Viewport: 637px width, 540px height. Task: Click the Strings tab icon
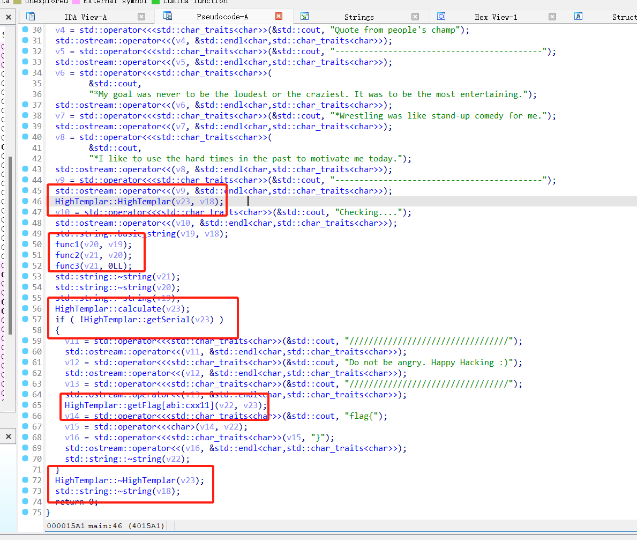[304, 16]
